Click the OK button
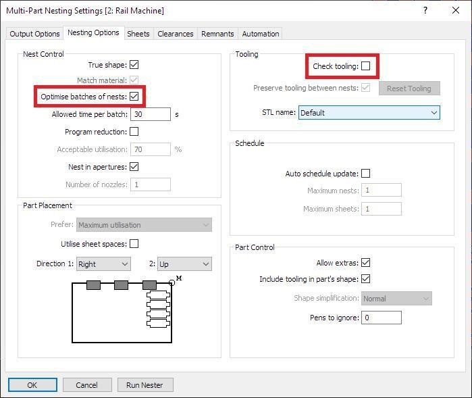 pyautogui.click(x=32, y=385)
